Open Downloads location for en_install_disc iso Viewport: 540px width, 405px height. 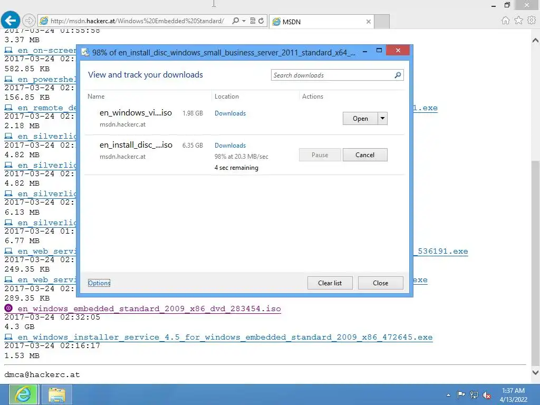click(230, 146)
